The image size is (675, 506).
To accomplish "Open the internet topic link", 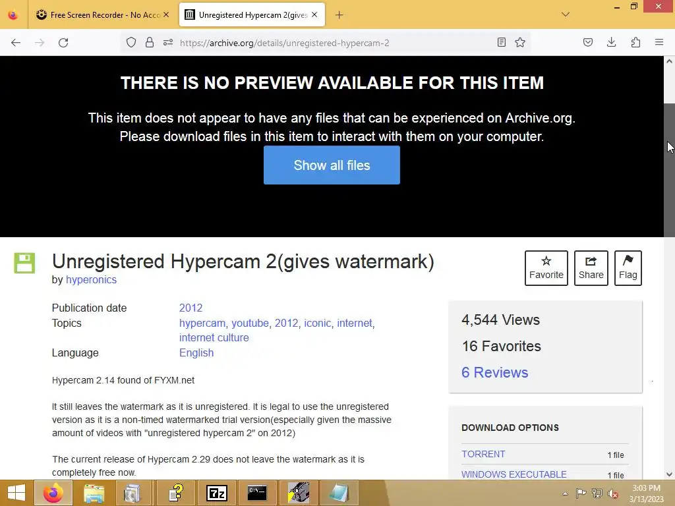I will (355, 323).
